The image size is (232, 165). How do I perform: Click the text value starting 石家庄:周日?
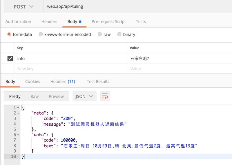pos(129,146)
